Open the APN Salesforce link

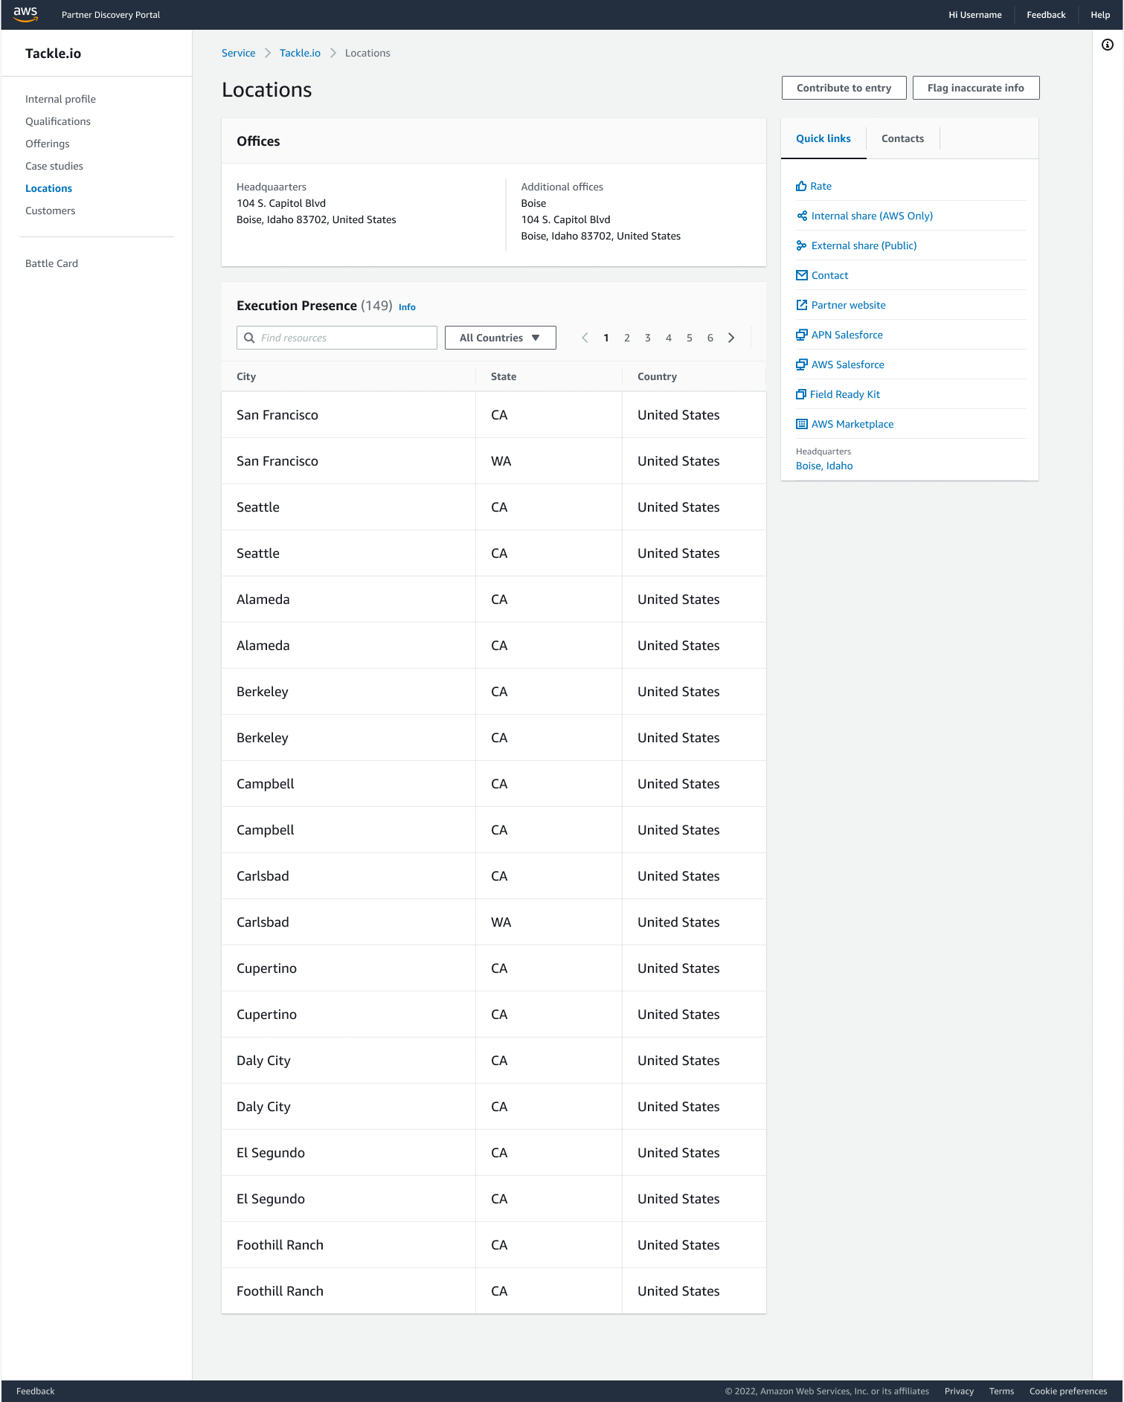click(847, 335)
